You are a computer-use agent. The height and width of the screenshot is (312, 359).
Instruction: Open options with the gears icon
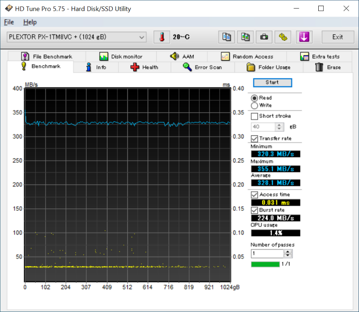click(x=282, y=37)
